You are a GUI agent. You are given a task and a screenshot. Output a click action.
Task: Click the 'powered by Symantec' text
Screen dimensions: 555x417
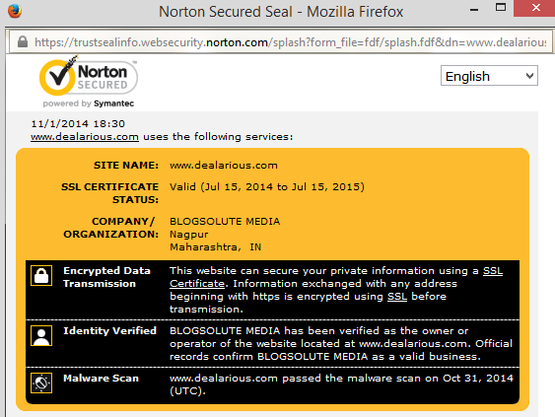(x=89, y=104)
